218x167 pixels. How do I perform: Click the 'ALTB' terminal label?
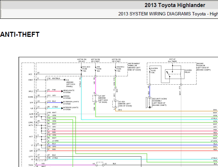click(31, 114)
